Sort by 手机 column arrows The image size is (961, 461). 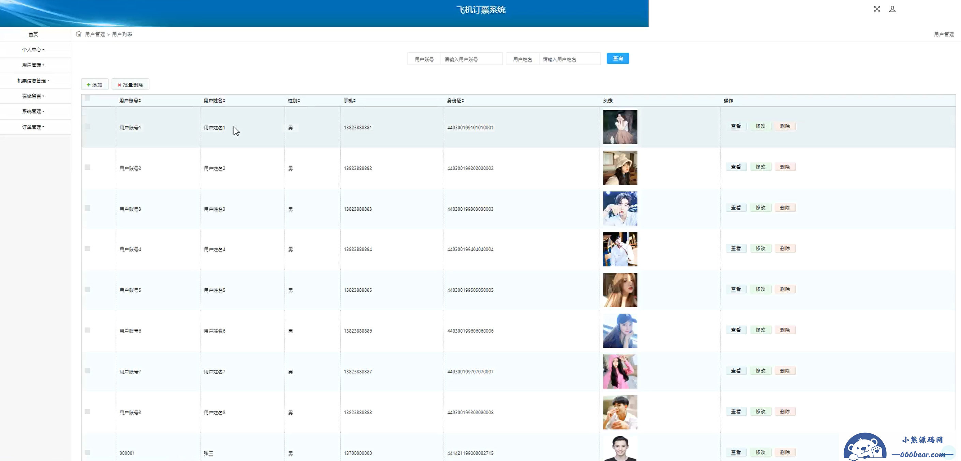click(354, 101)
